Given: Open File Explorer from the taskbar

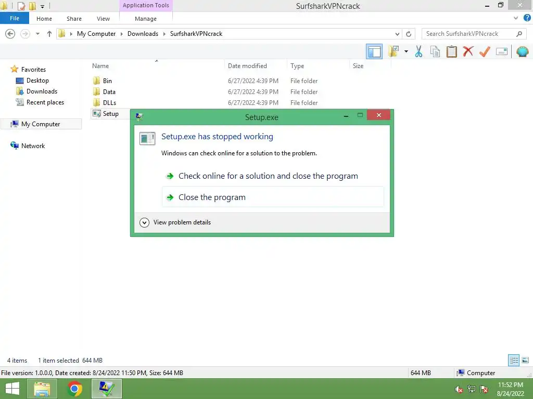Looking at the screenshot, I should click(42, 389).
